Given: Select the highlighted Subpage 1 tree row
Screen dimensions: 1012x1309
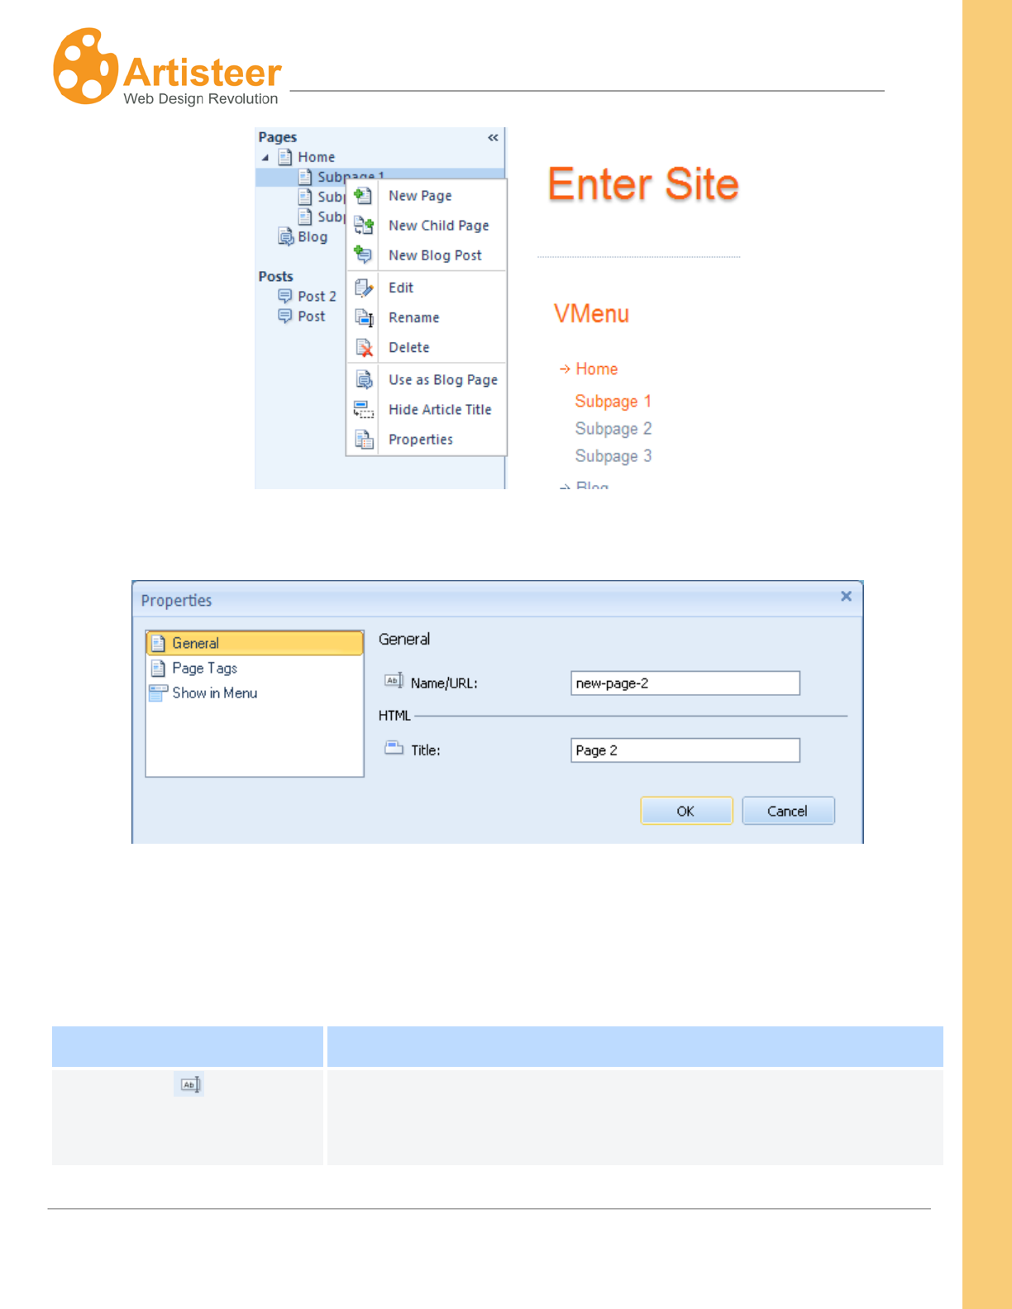Looking at the screenshot, I should (x=380, y=175).
